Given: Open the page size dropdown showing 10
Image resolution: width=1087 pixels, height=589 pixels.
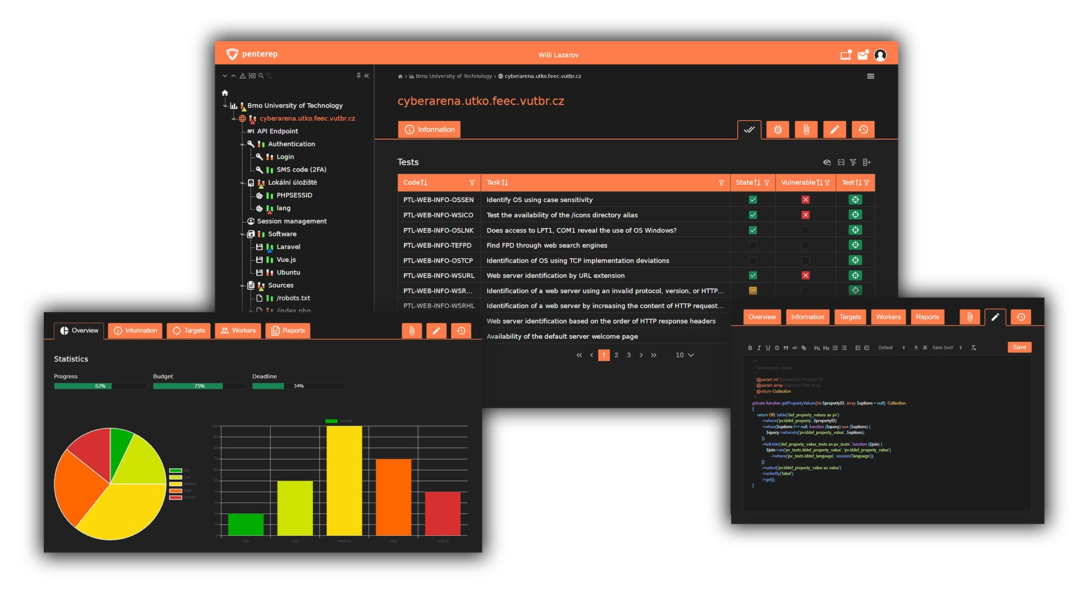Looking at the screenshot, I should click(x=684, y=355).
